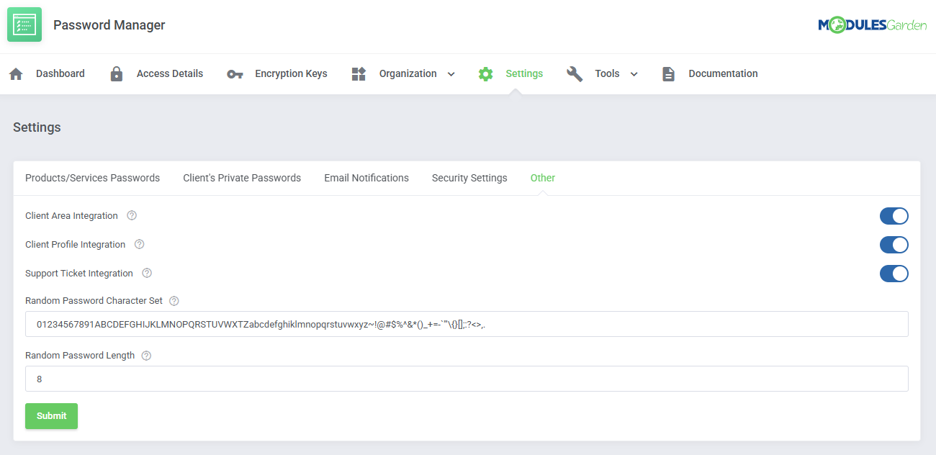Click the Password Manager app logo icon

point(24,24)
